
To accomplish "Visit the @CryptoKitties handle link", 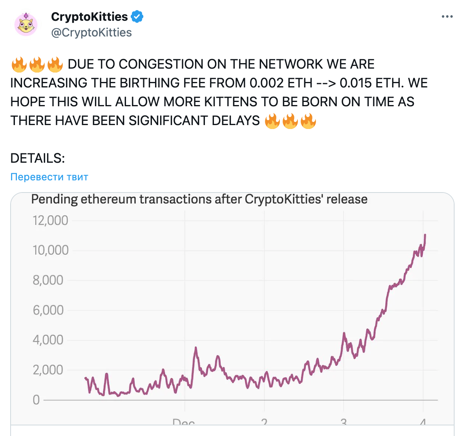I will pyautogui.click(x=91, y=33).
